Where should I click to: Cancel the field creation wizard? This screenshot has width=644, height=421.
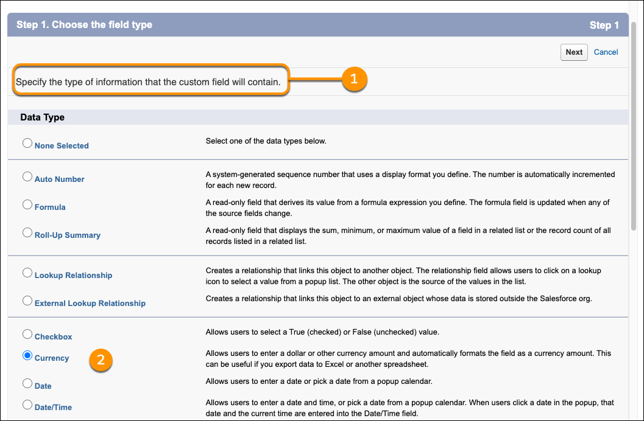coord(606,52)
